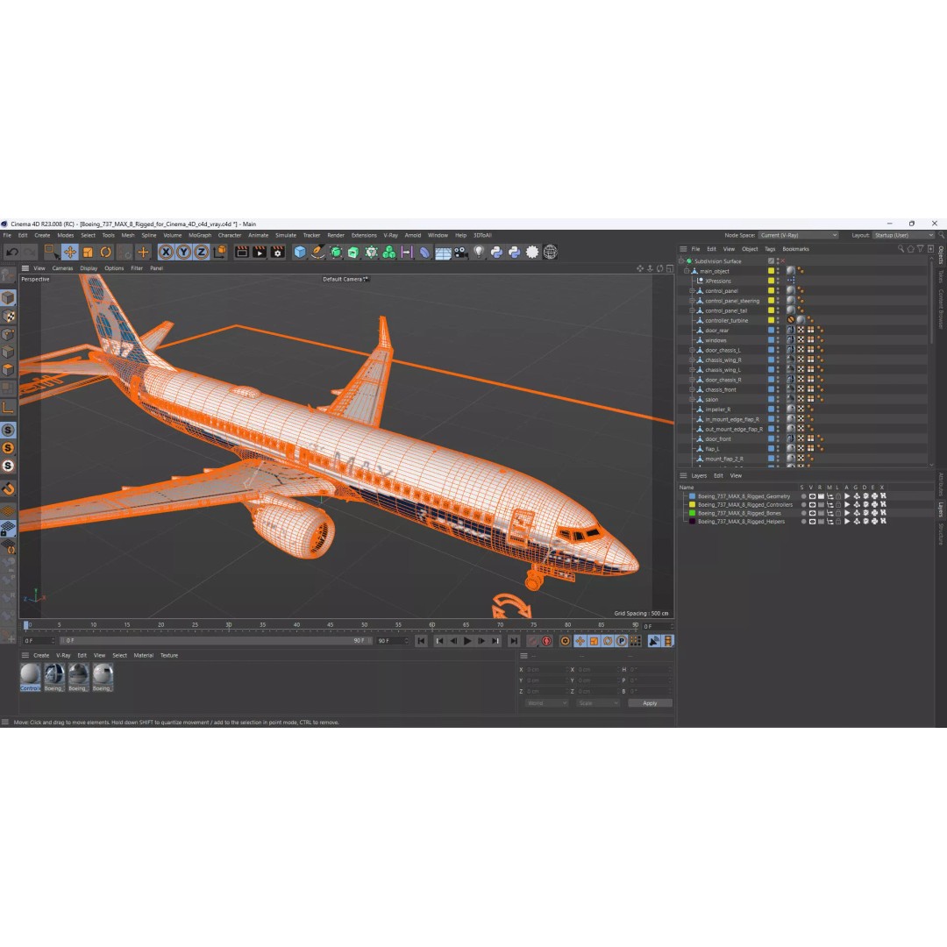
Task: Toggle Parameter keyframe recording P icon
Action: [622, 641]
